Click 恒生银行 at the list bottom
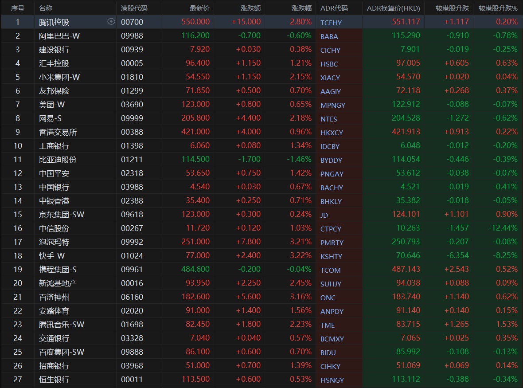The height and width of the screenshot is (388, 523). (54, 379)
